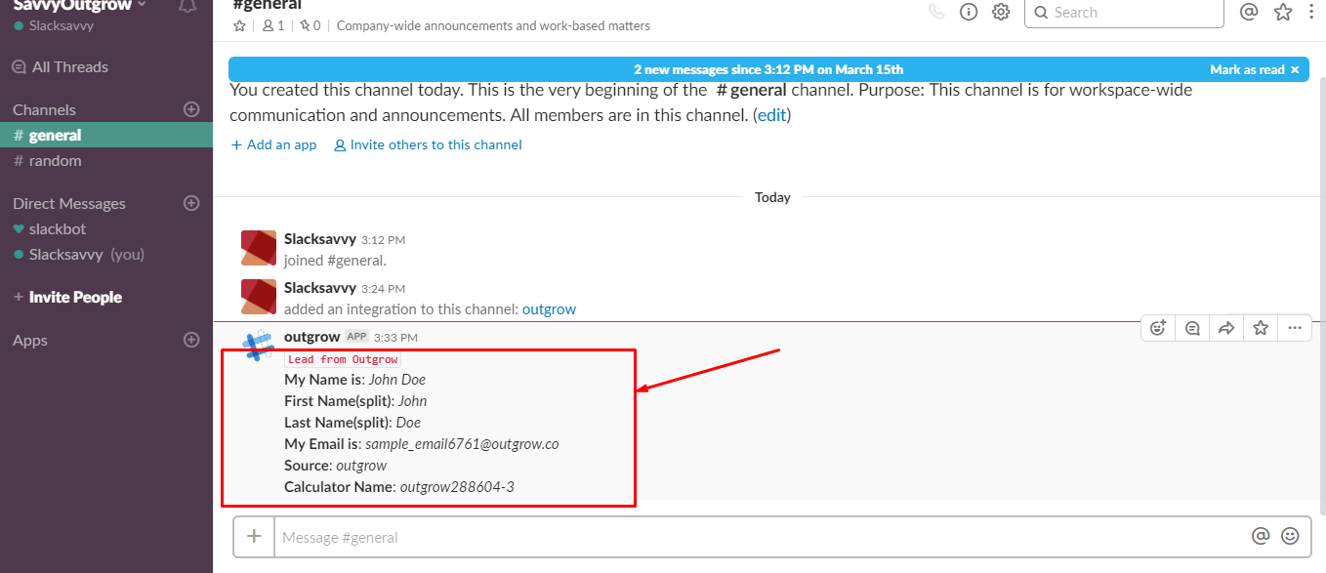
Task: Click Invite others to this channel
Action: point(428,145)
